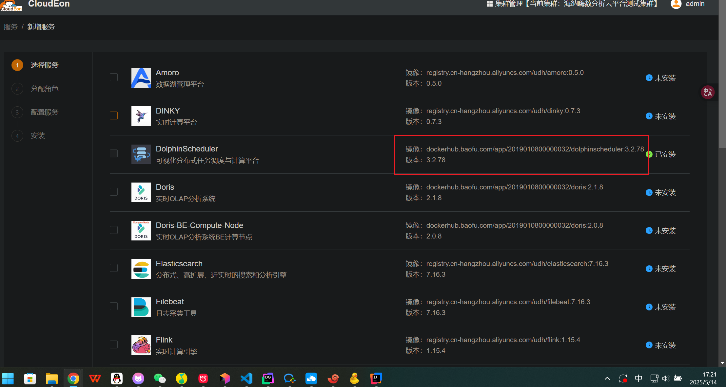Go to step 3 配置服务
Screen dimensions: 726x387
35,112
